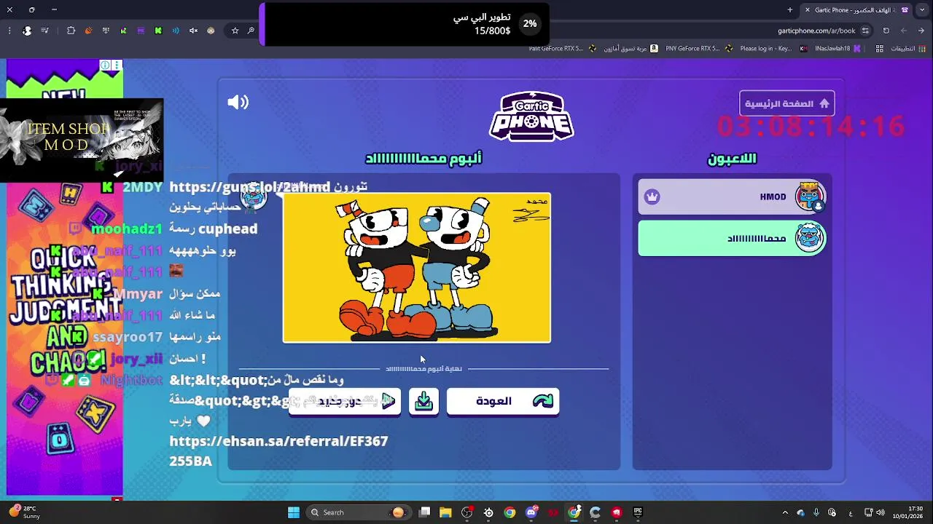Viewport: 933px width, 524px height.
Task: Open the home page button الصفحة الرئيسية
Action: [x=786, y=103]
